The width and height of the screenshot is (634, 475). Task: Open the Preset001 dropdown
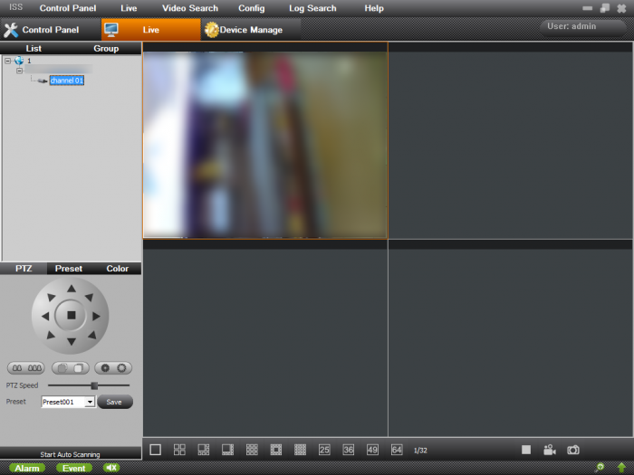pos(90,402)
